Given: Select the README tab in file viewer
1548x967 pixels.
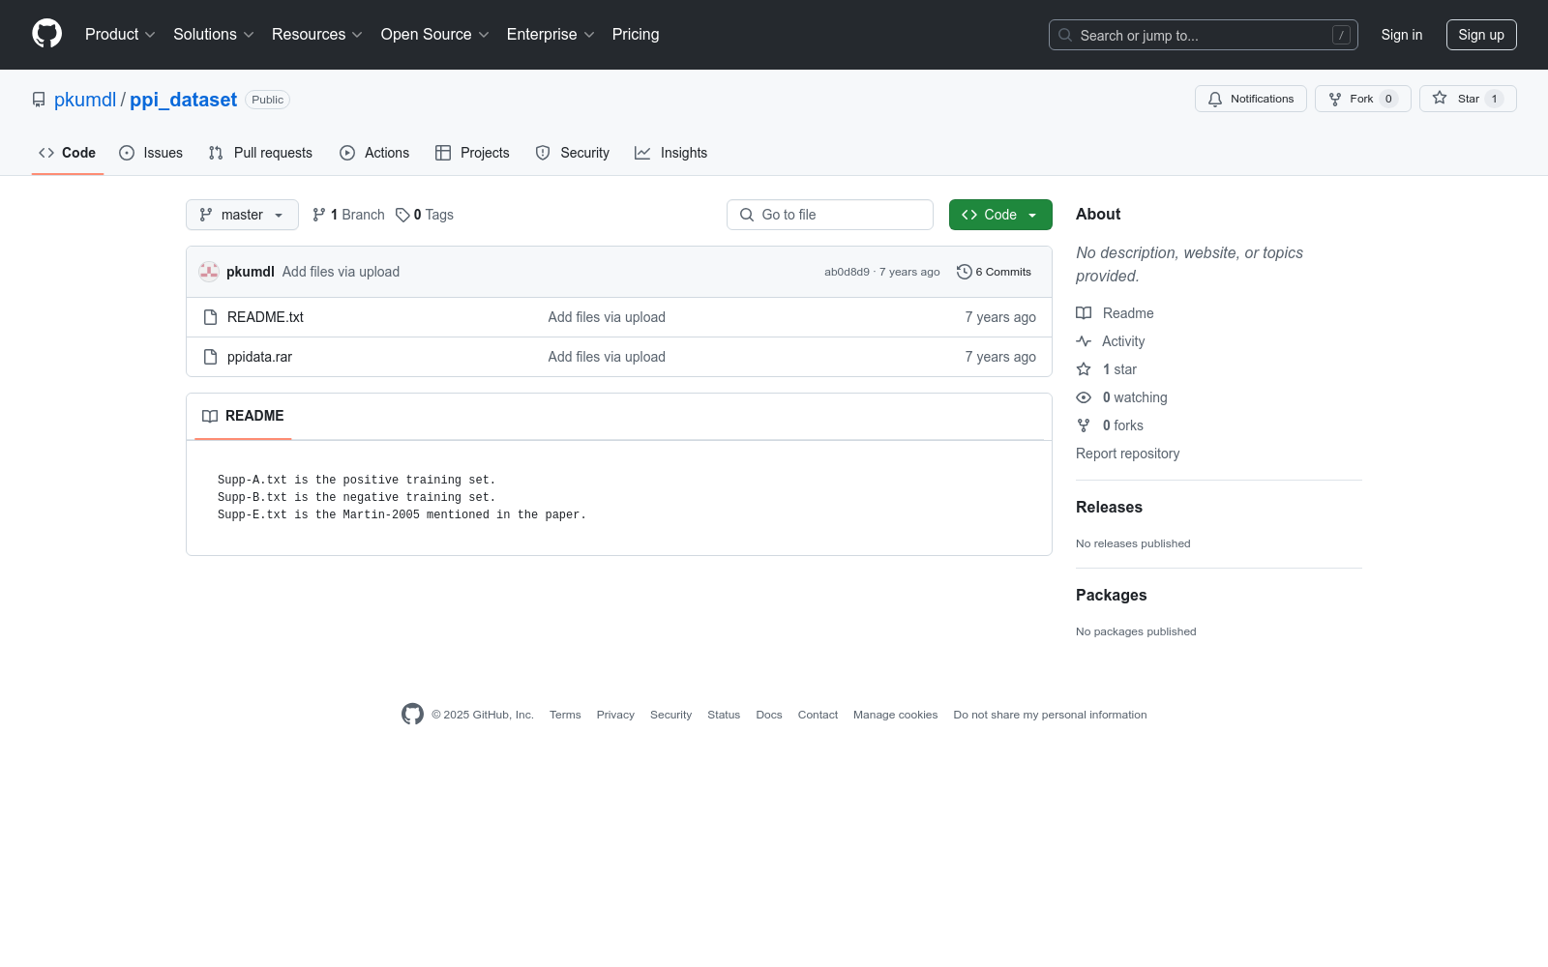Looking at the screenshot, I should pos(243,416).
